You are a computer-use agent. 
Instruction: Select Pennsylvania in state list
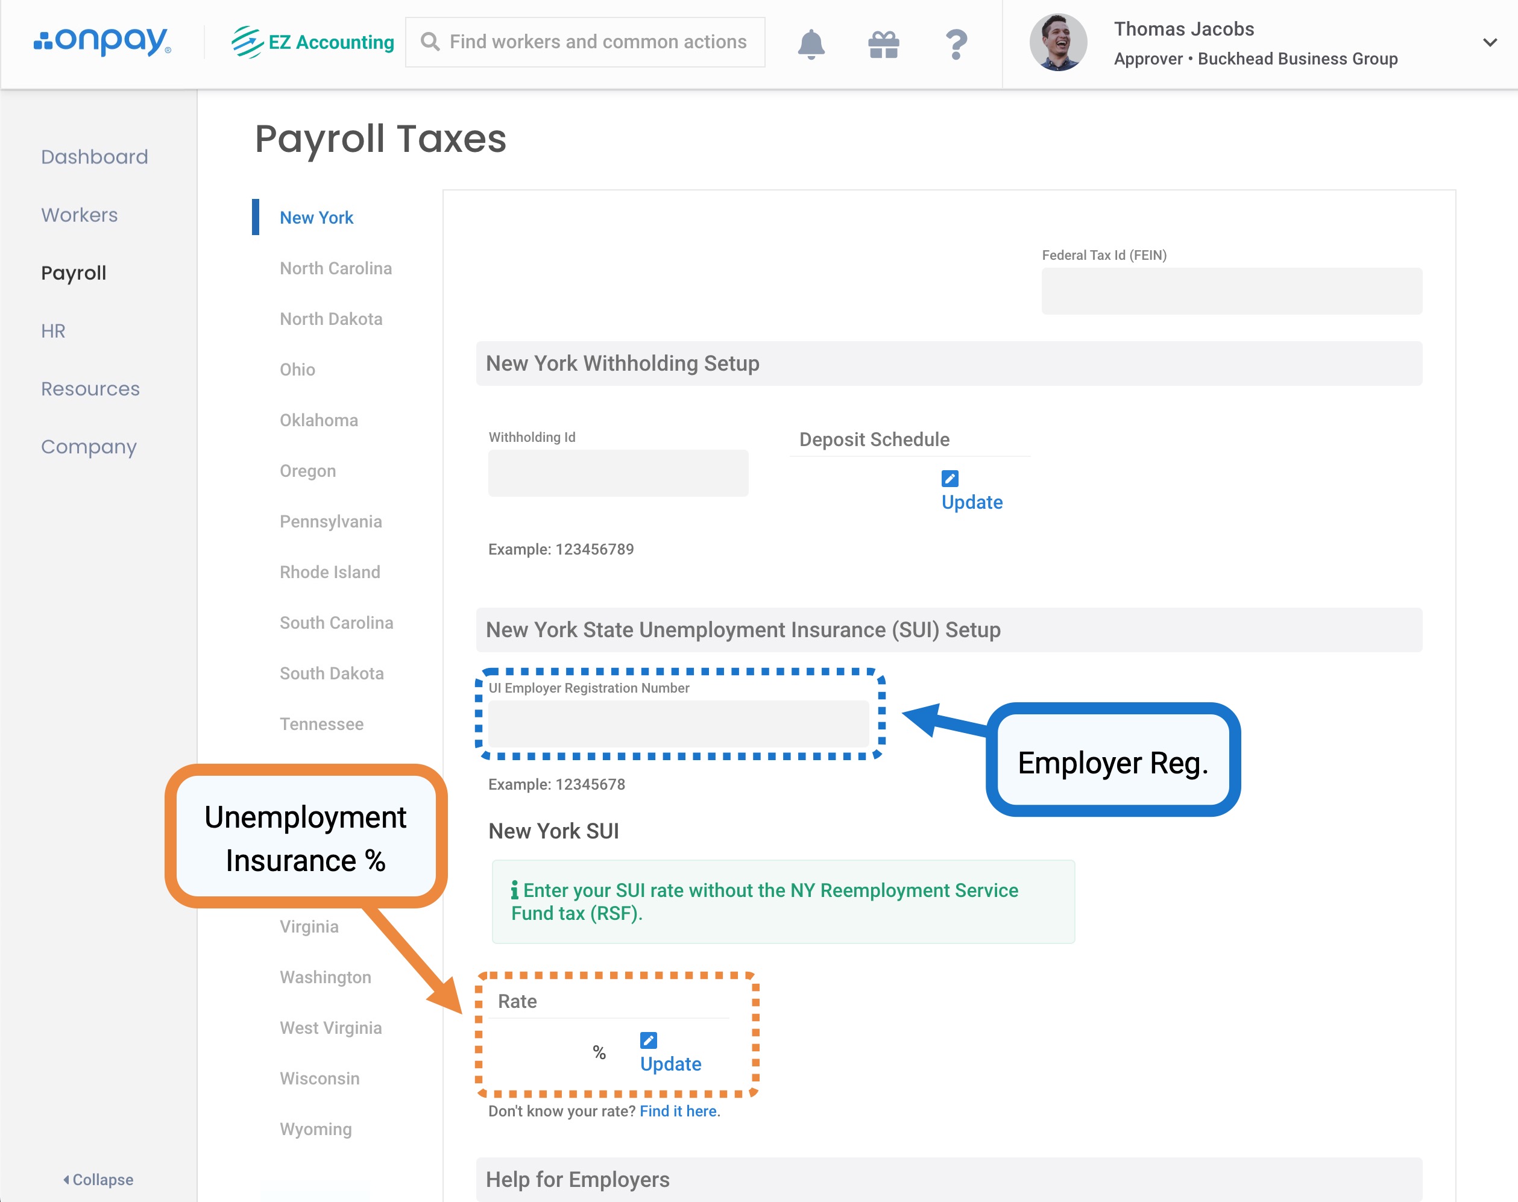point(331,521)
